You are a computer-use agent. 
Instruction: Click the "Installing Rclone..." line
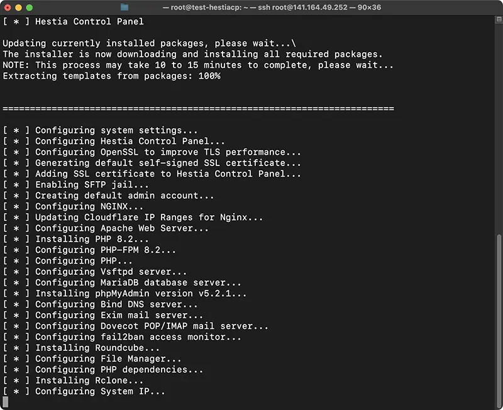(73, 380)
